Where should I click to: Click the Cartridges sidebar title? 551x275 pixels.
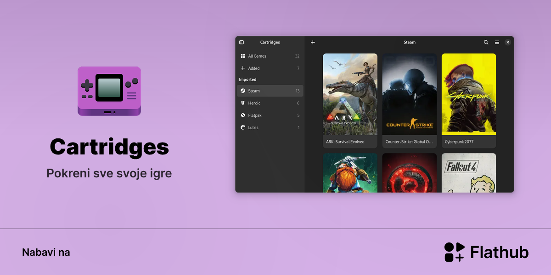point(270,42)
